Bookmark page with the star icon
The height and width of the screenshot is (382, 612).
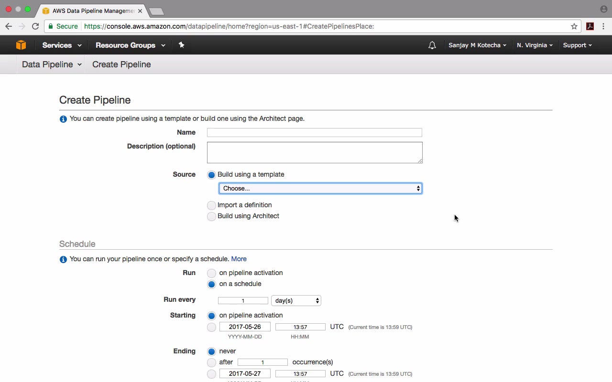[574, 26]
